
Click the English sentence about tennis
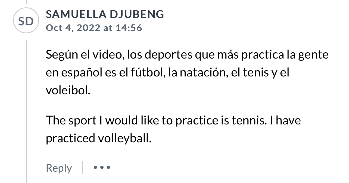[173, 120]
